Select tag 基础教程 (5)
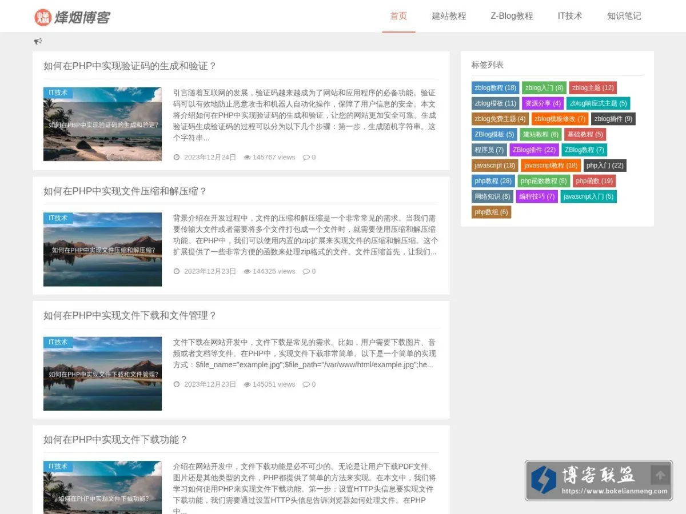 pyautogui.click(x=585, y=134)
